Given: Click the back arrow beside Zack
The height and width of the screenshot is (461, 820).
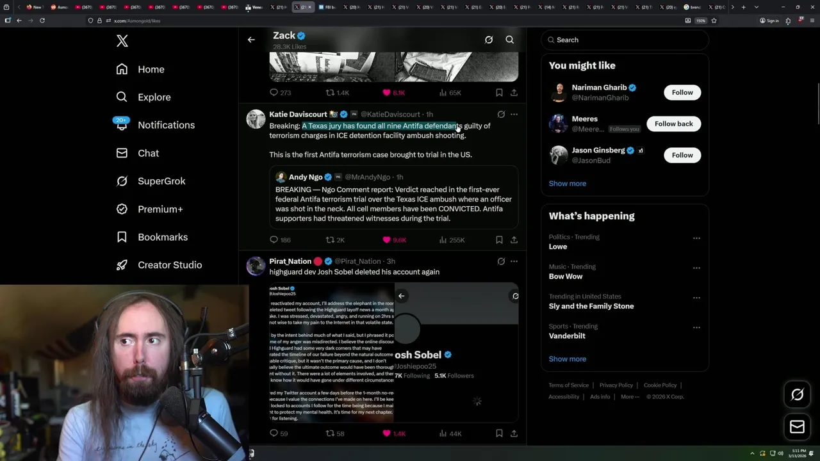Looking at the screenshot, I should point(251,40).
